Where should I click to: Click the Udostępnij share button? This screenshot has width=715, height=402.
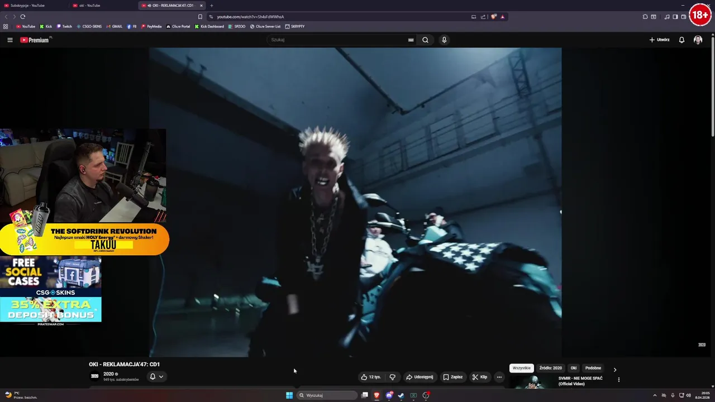[x=420, y=377]
